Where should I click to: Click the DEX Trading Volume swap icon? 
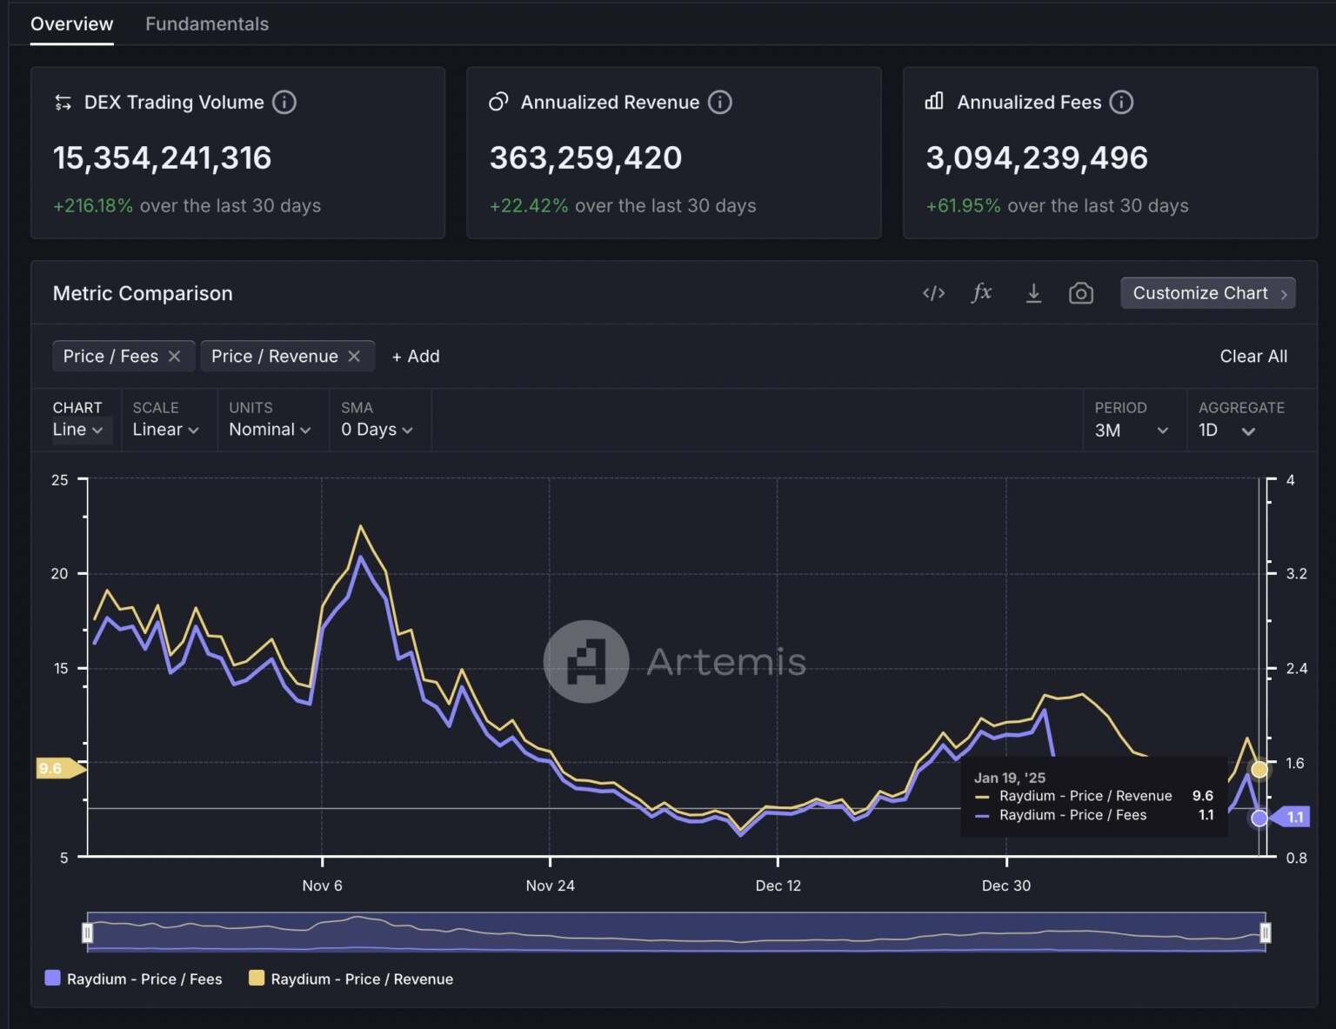63,103
